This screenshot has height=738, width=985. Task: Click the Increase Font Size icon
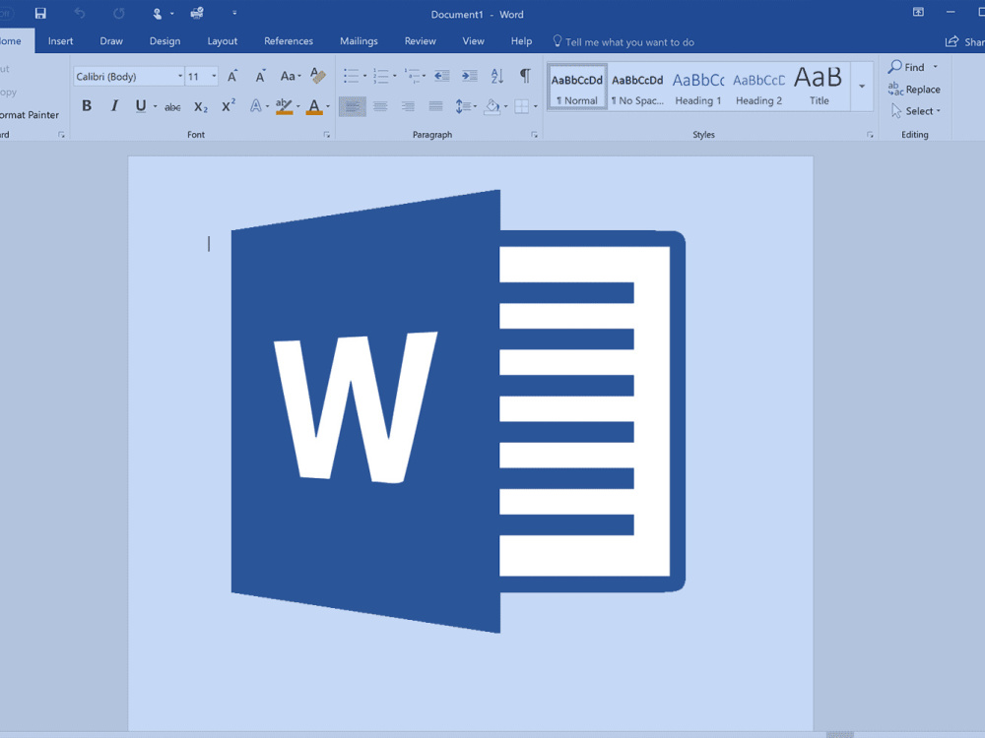tap(232, 76)
